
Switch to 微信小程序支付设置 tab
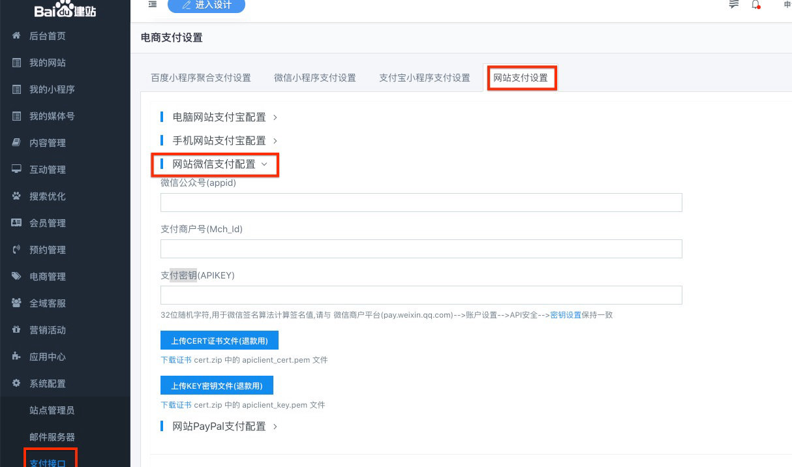coord(314,78)
